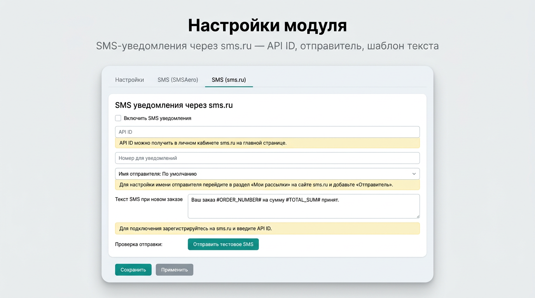Click the Текст SMS при новом заказе label
The image size is (535, 298).
click(149, 199)
